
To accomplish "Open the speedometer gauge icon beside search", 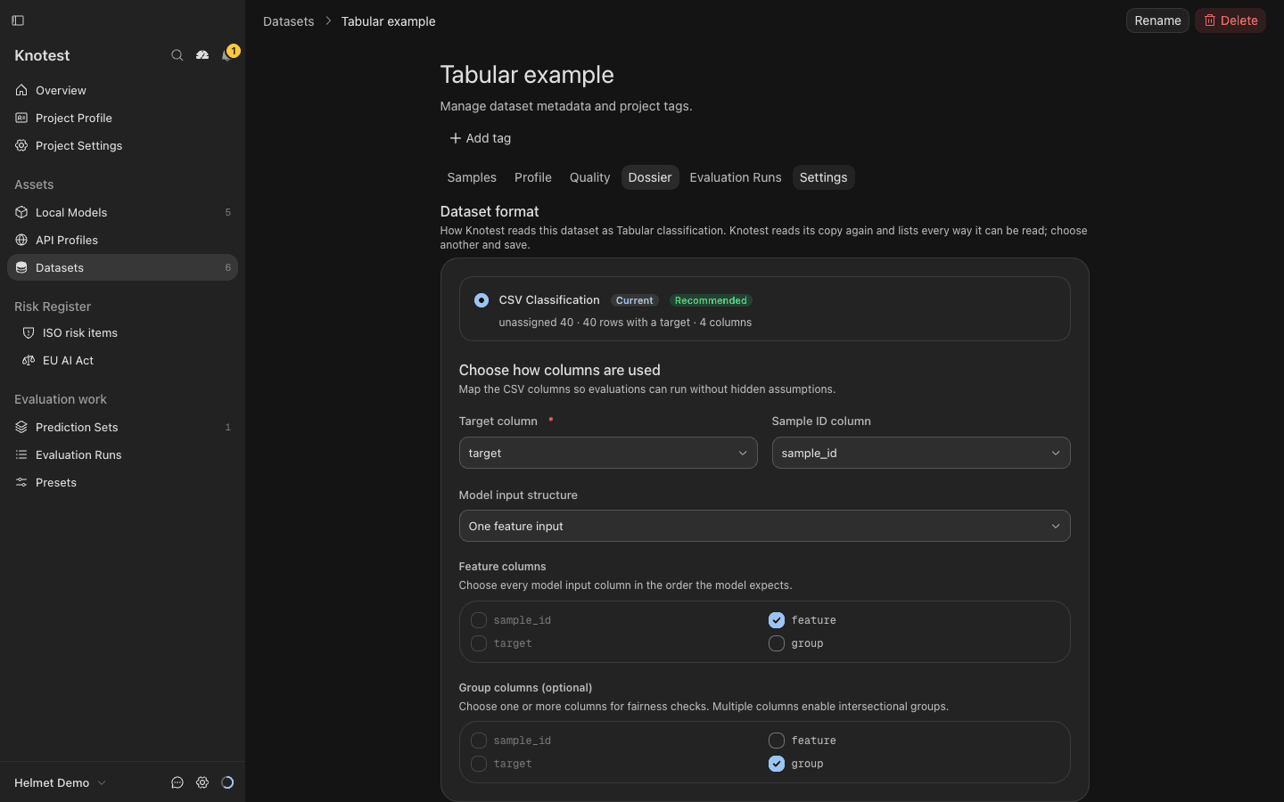I will [202, 55].
